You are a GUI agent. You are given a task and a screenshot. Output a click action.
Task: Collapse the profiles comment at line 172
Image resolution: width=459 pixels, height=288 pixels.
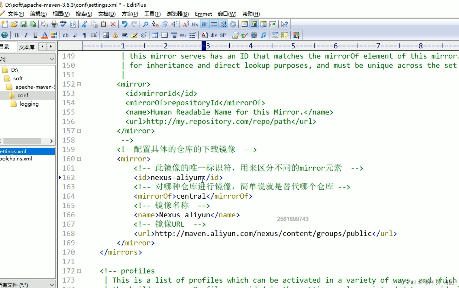(x=79, y=271)
